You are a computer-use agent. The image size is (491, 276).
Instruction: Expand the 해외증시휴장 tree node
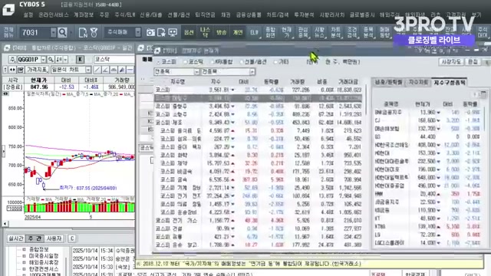(24, 262)
